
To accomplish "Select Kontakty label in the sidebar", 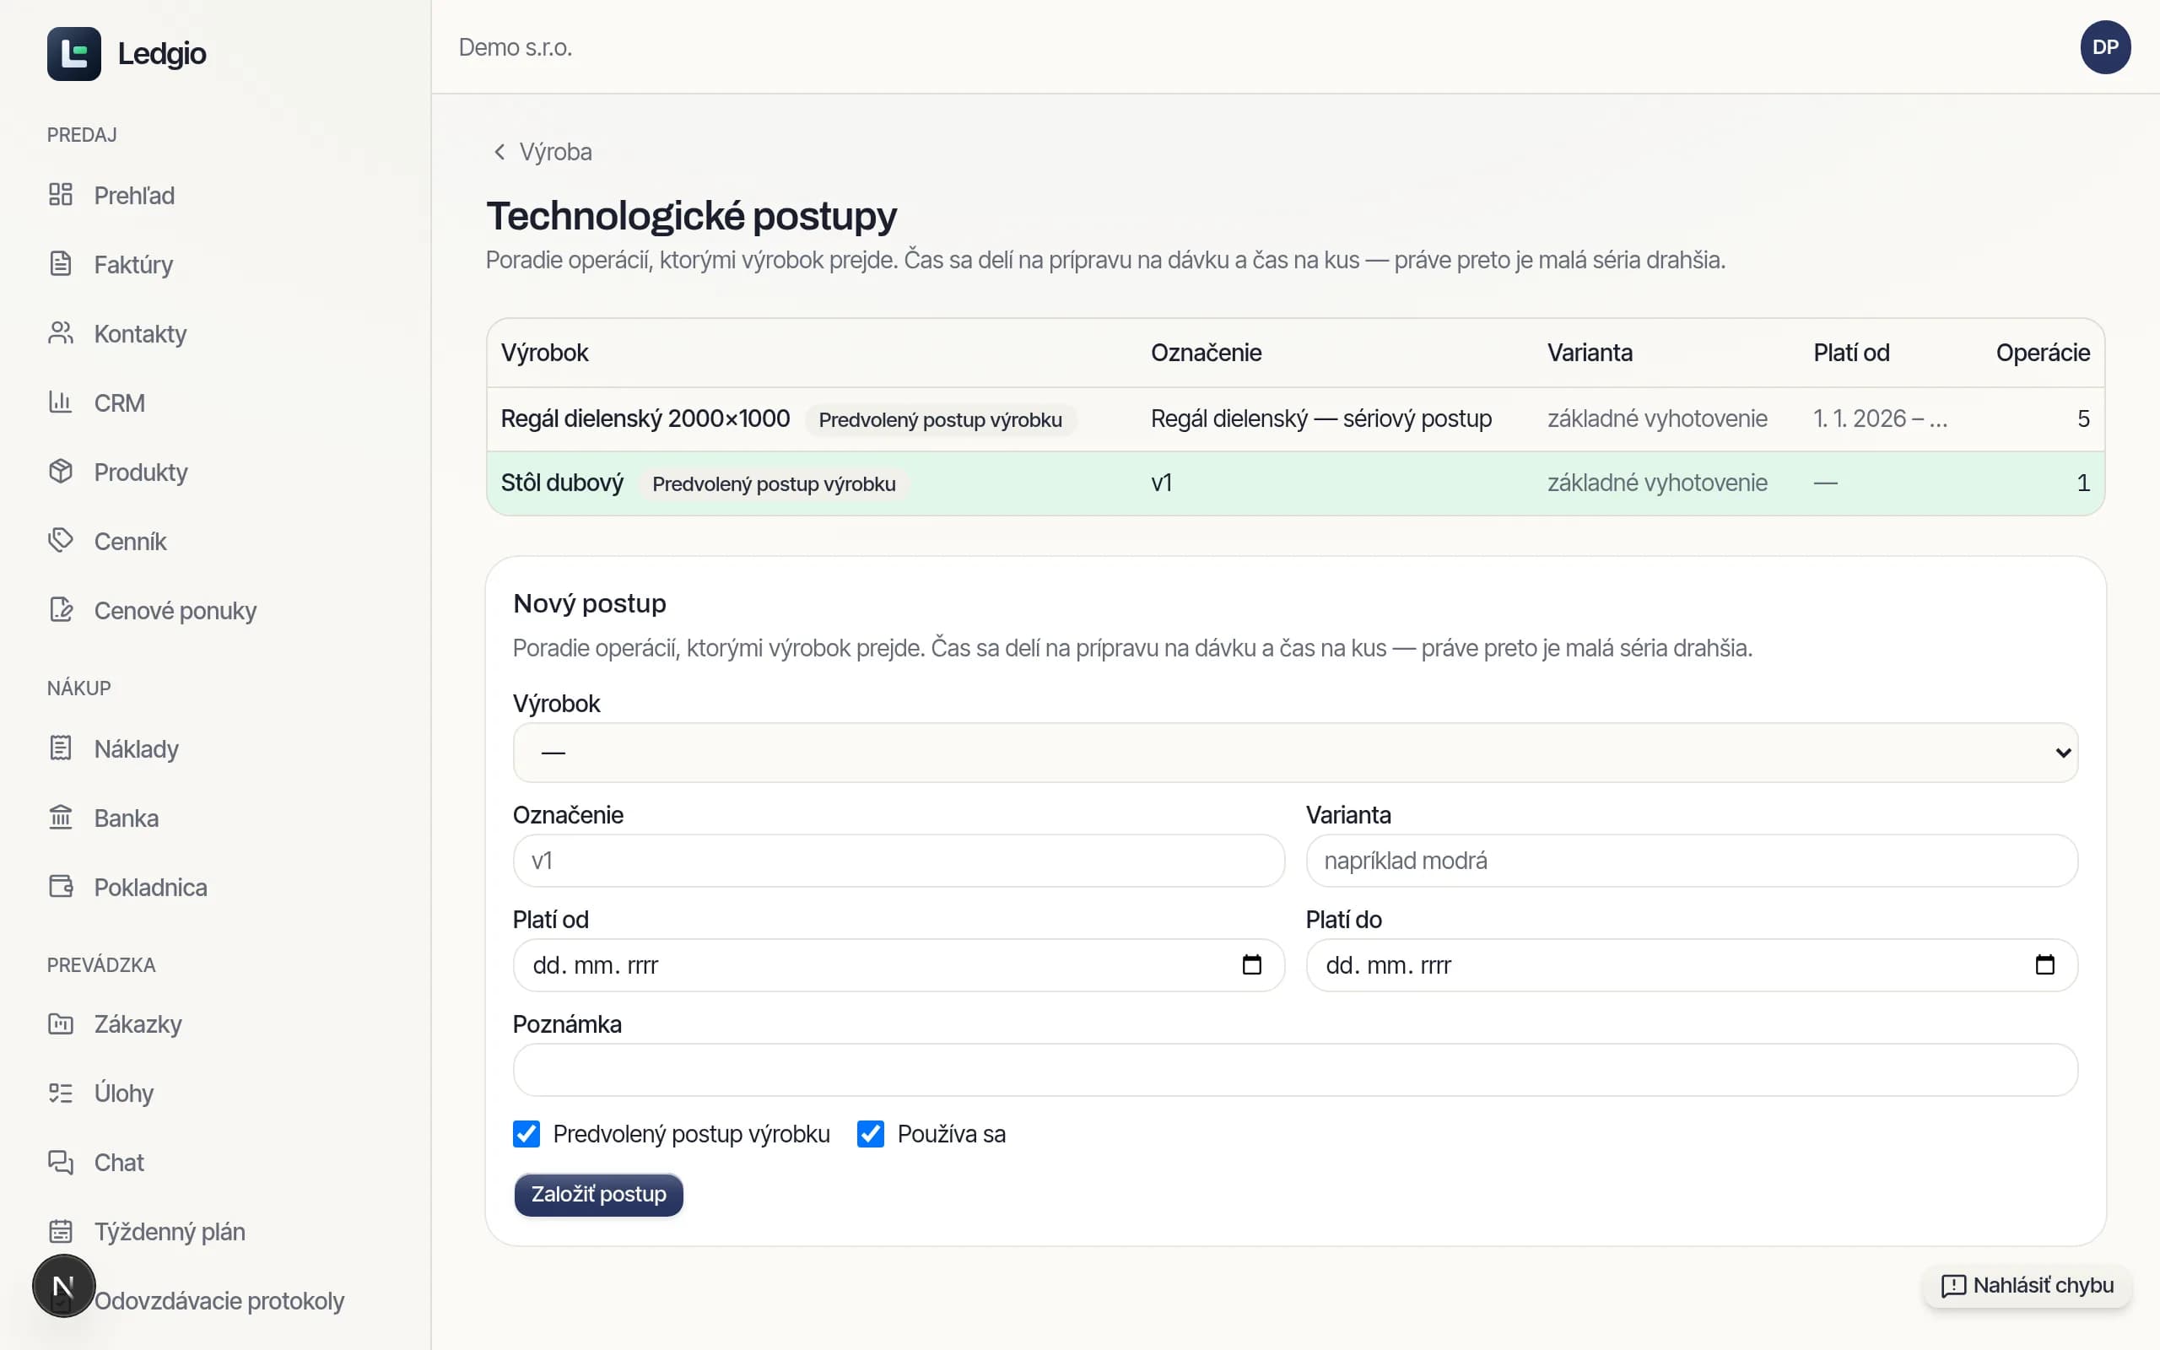I will 140,334.
